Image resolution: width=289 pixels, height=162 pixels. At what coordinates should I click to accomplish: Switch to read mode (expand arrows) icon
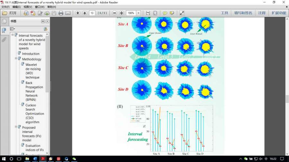182,13
